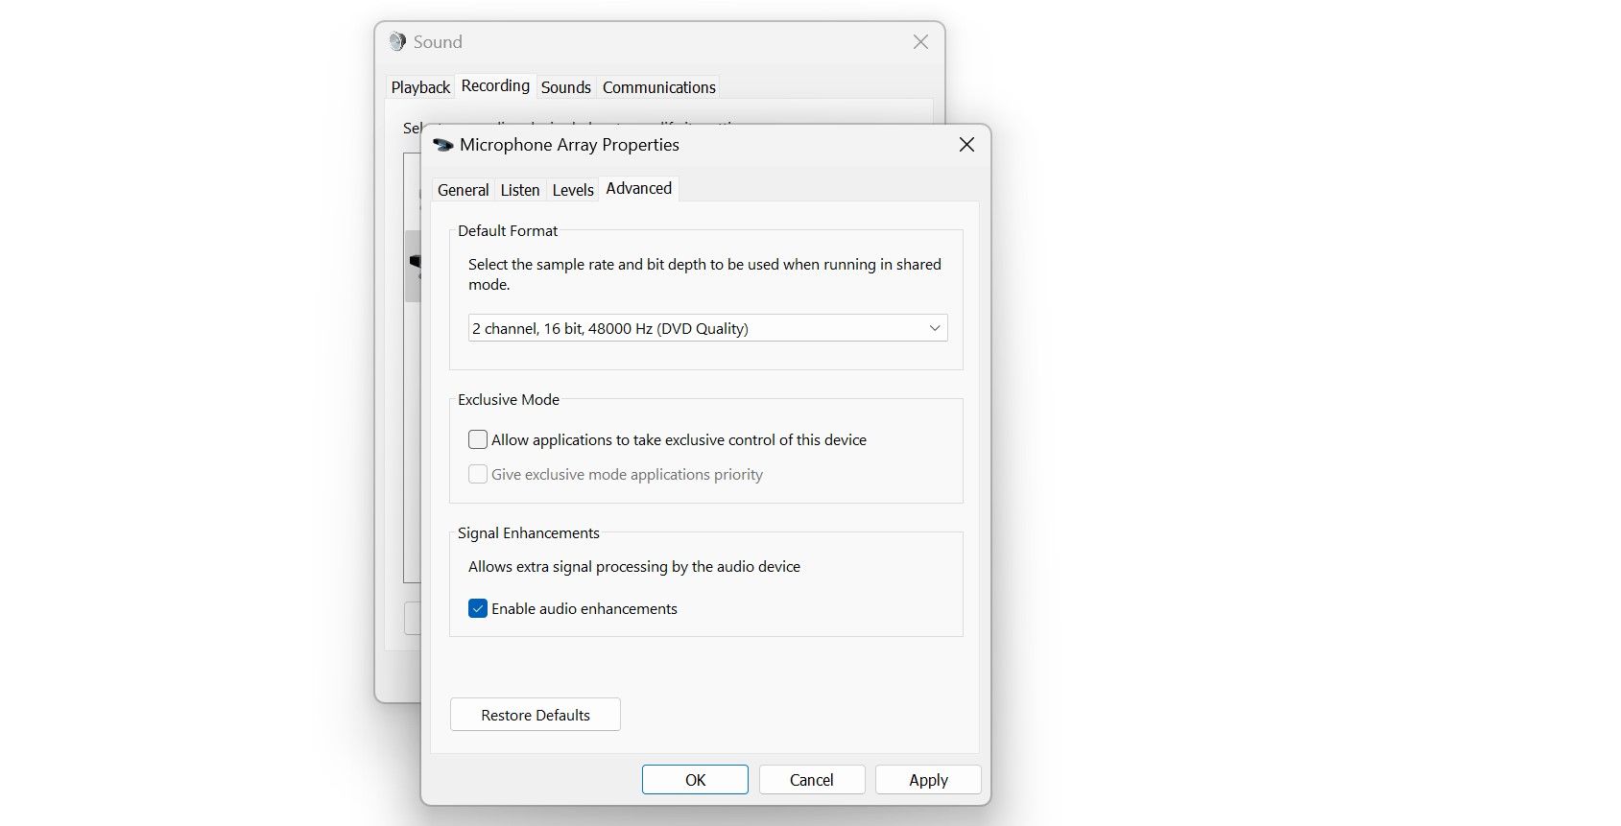
Task: Click the speaker icon in Sound title bar
Action: pos(397,42)
